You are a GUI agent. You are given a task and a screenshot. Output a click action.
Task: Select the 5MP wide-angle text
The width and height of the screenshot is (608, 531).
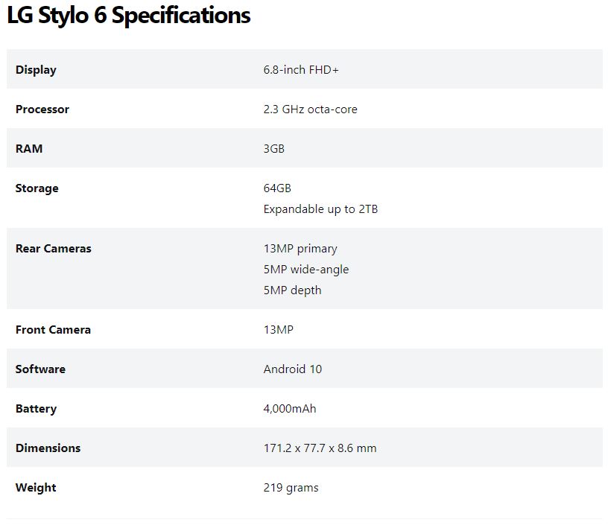point(306,270)
